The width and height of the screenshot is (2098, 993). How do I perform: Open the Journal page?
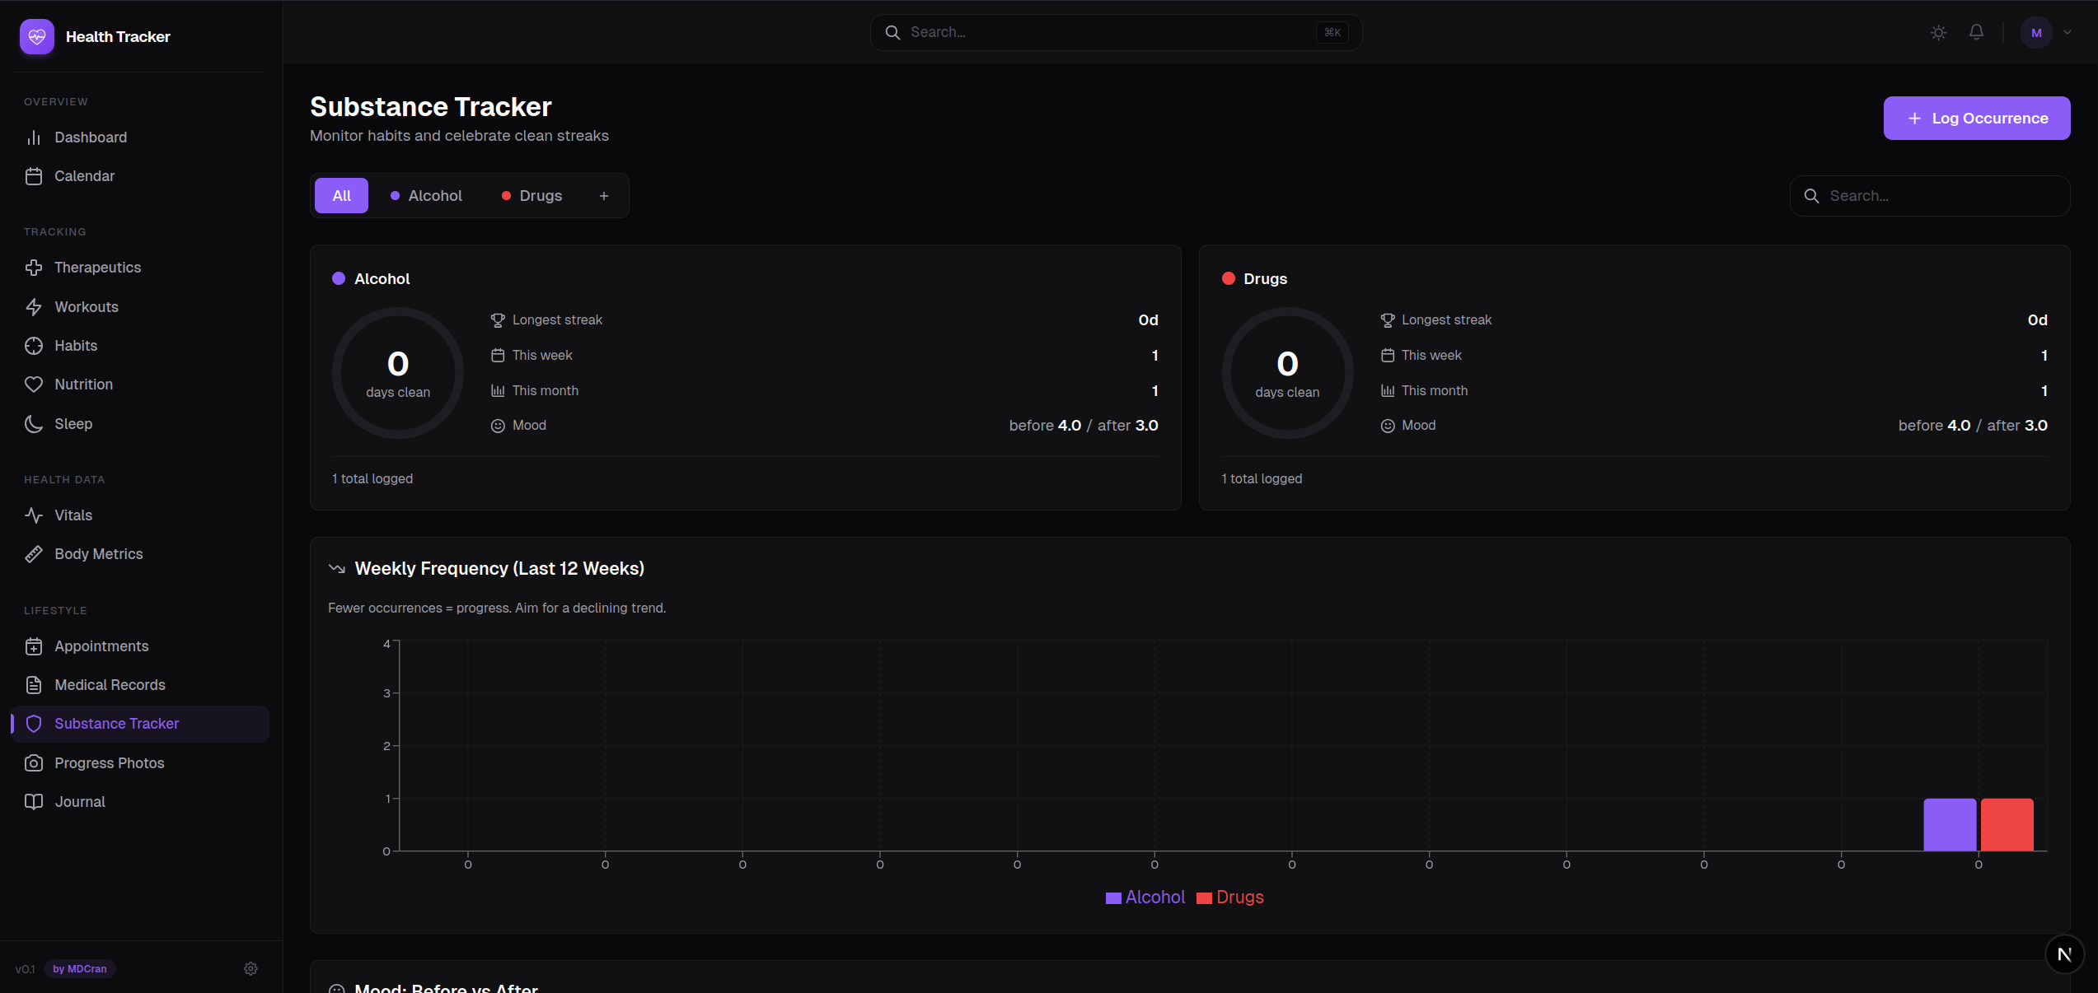140,802
